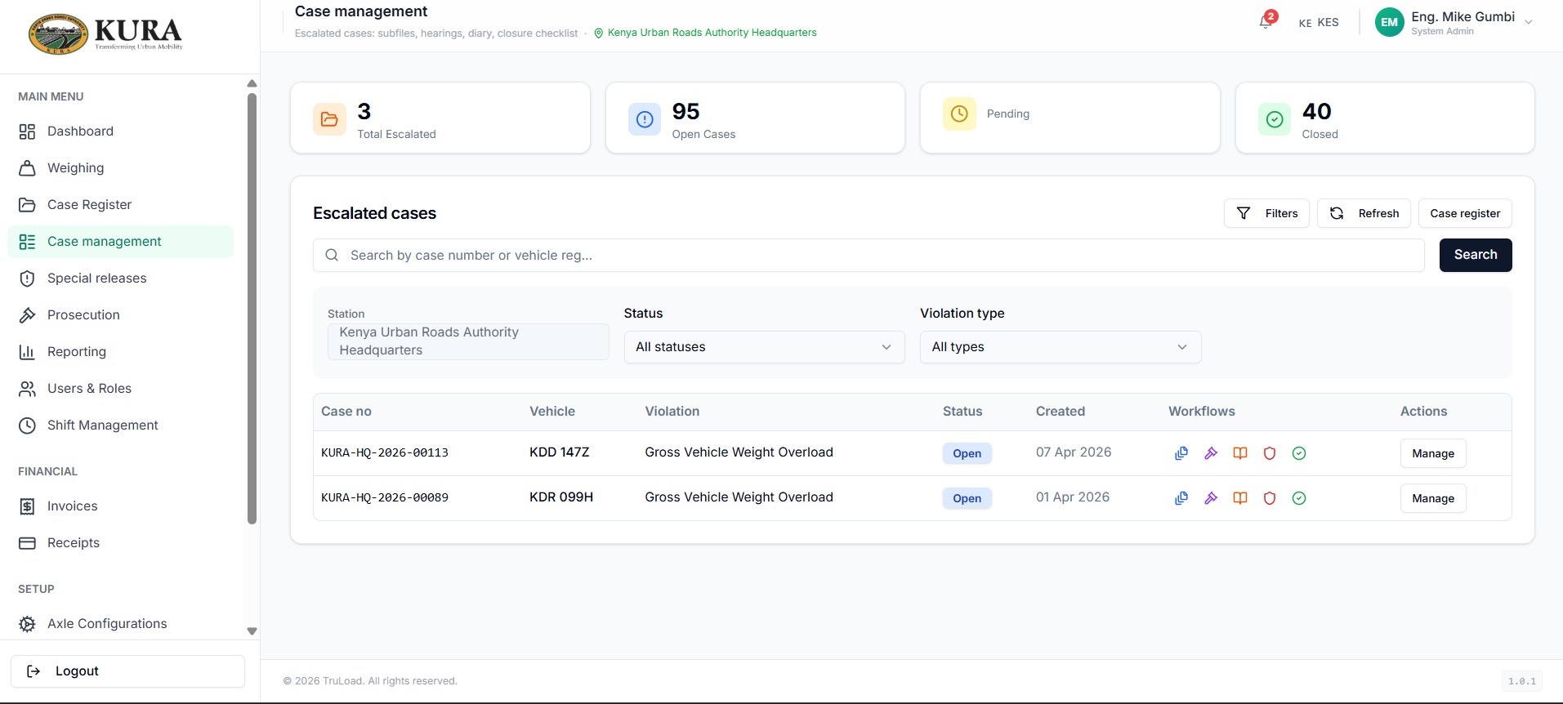Click the Shift Management clock icon
This screenshot has height=704, width=1563.
click(x=27, y=426)
